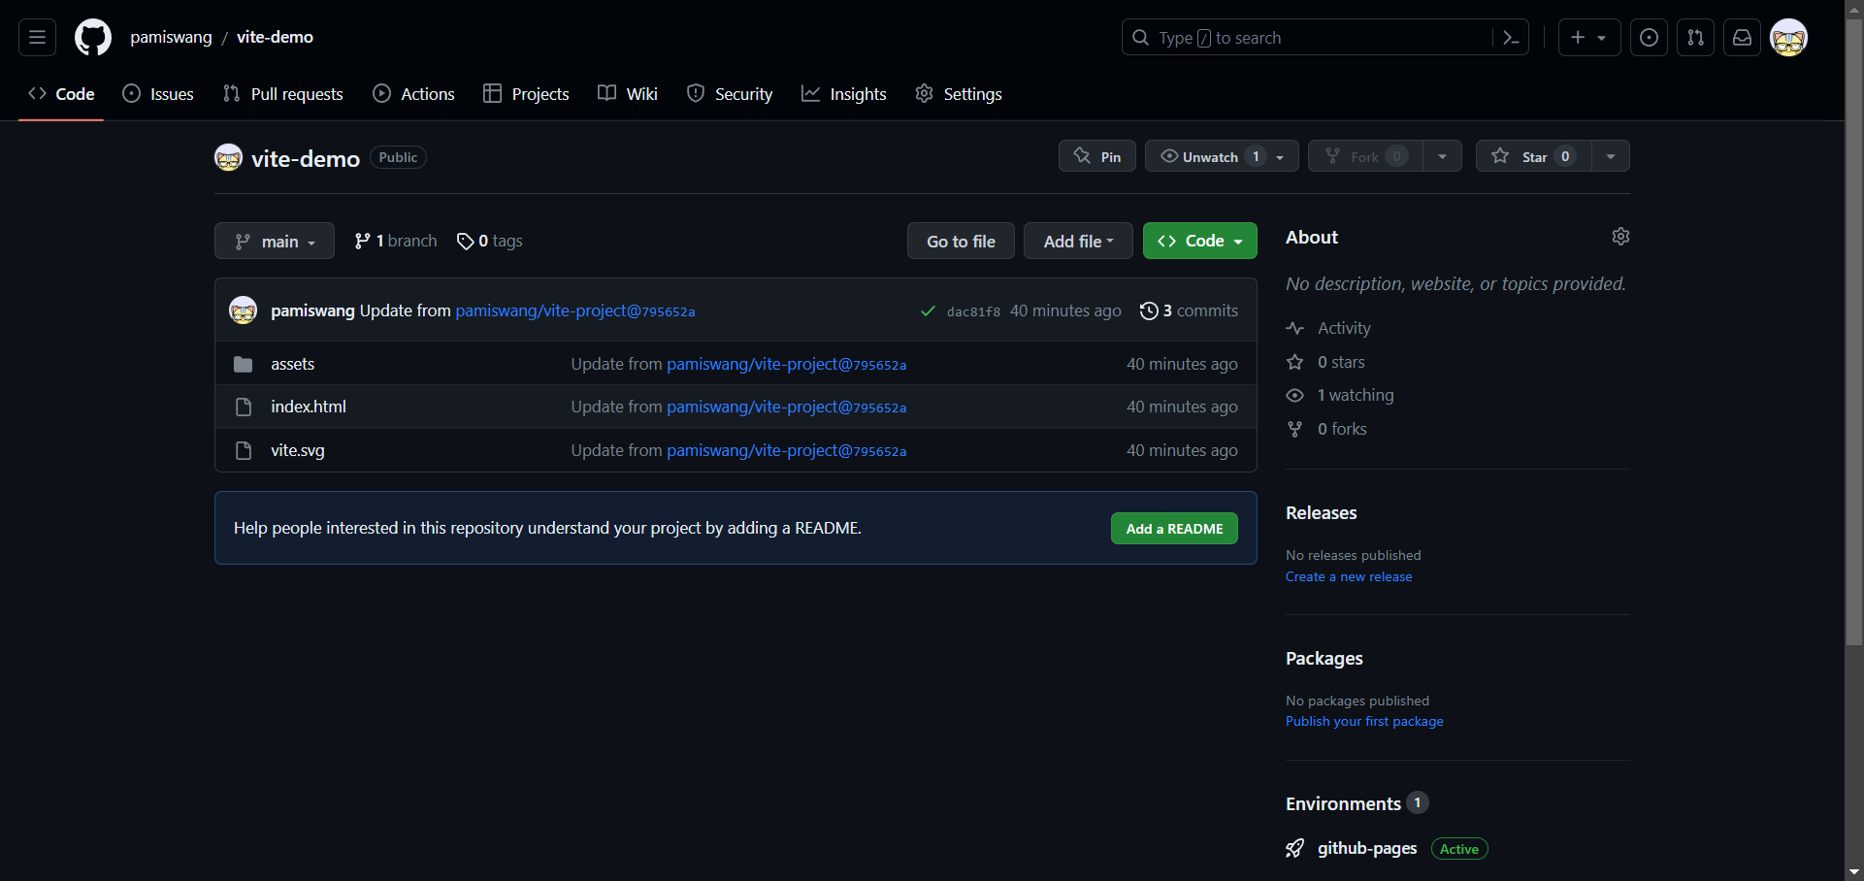Toggle Star on the repository
The image size is (1864, 881).
point(1534,156)
